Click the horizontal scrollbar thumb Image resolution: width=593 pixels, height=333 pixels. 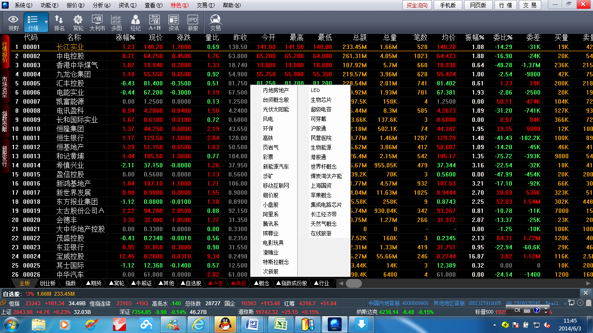coord(354,283)
